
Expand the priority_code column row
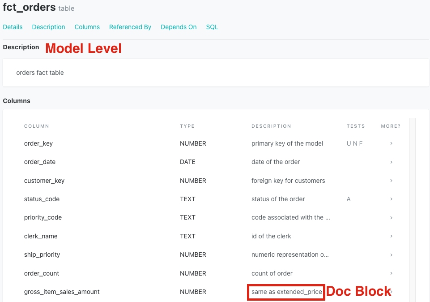tap(391, 217)
